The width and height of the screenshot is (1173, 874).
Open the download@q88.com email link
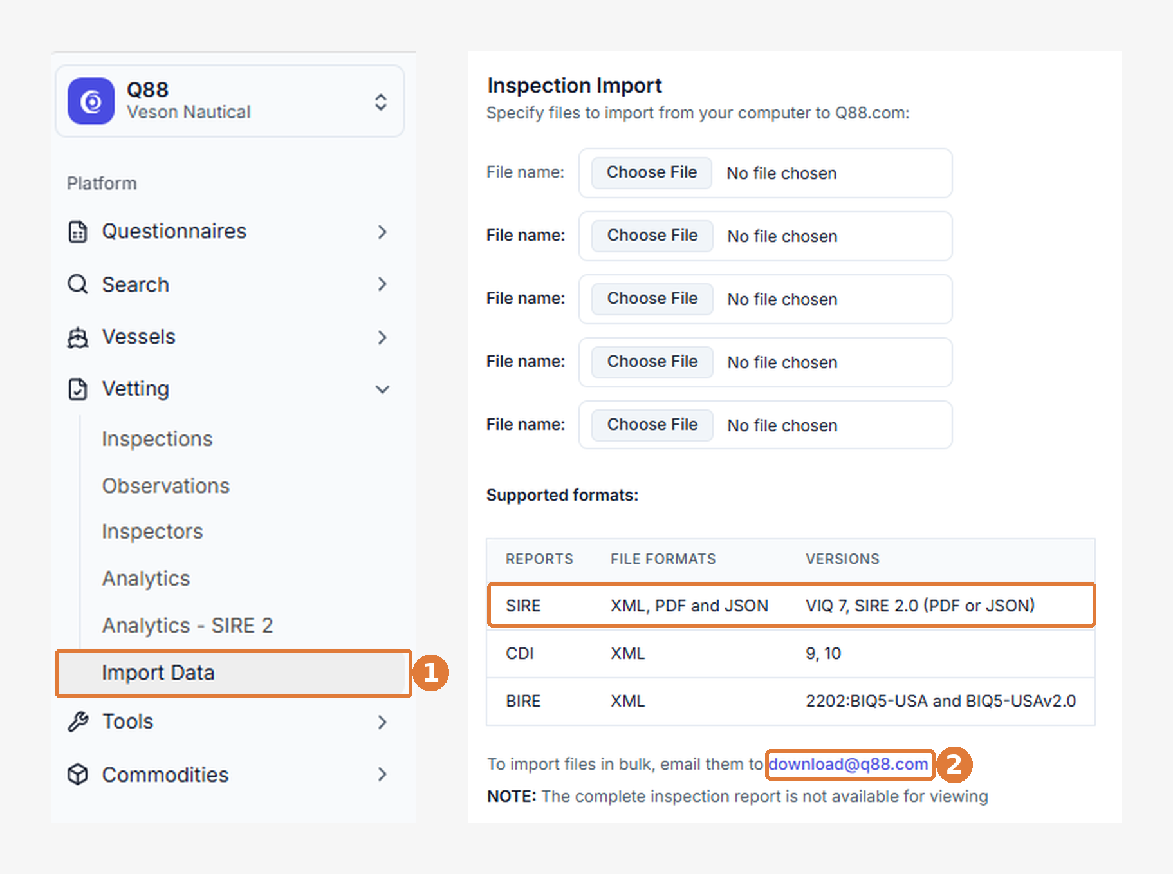point(849,765)
